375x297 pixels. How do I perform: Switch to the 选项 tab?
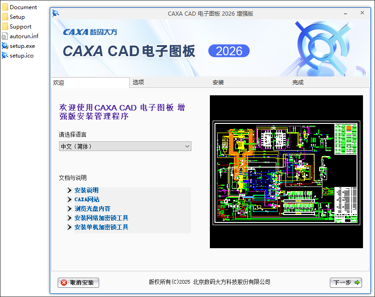coord(137,82)
